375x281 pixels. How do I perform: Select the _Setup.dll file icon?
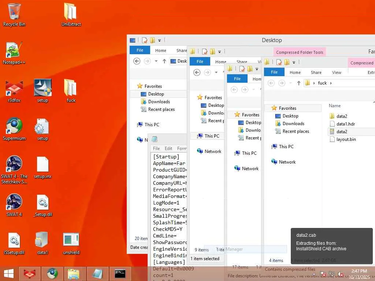pyautogui.click(x=42, y=205)
